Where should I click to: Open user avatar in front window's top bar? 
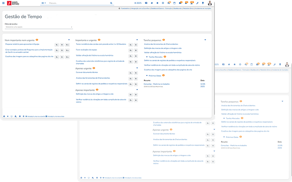[x=210, y=3]
